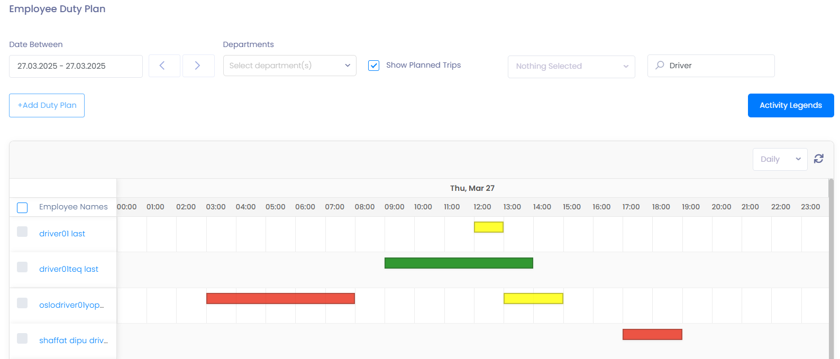This screenshot has height=359, width=840.
Task: Open the Daily view dropdown
Action: (x=780, y=159)
